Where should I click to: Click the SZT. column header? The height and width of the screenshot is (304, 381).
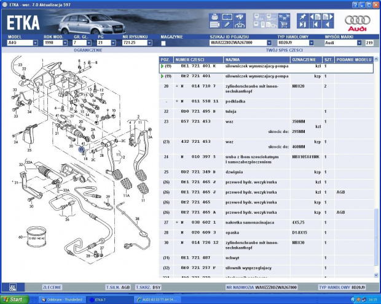328,59
